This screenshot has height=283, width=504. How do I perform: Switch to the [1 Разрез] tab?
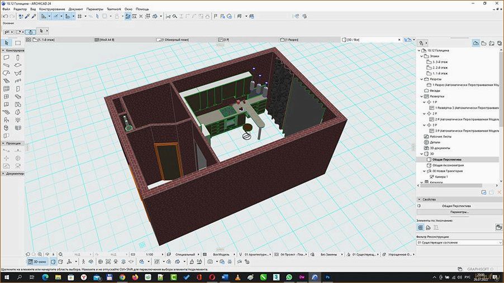[x=292, y=40]
